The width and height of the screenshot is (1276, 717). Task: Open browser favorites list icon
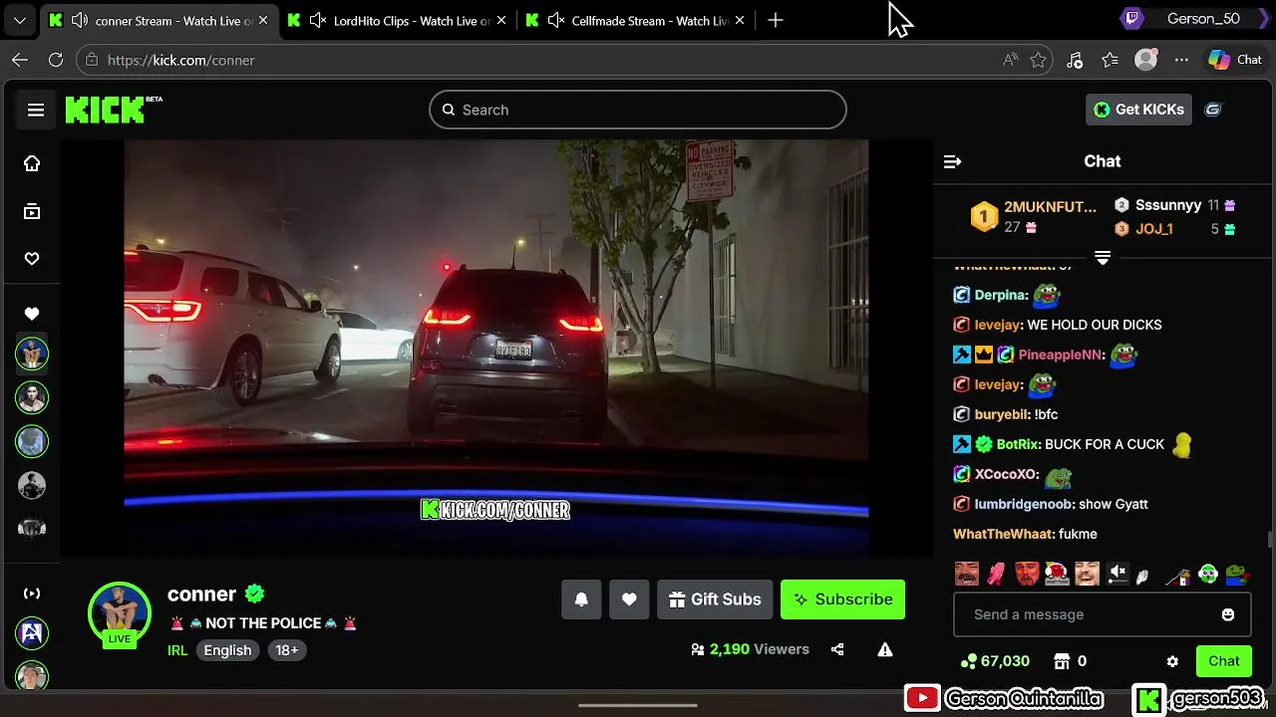pos(1110,60)
